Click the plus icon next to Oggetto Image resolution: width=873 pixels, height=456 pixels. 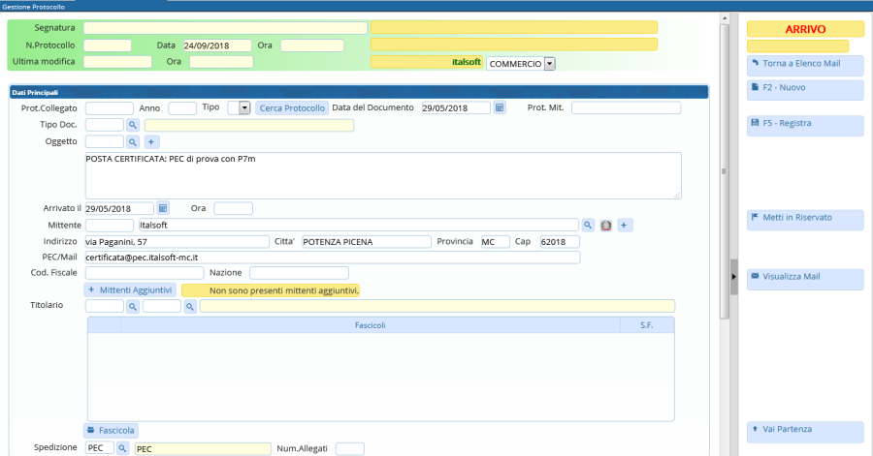(x=151, y=141)
